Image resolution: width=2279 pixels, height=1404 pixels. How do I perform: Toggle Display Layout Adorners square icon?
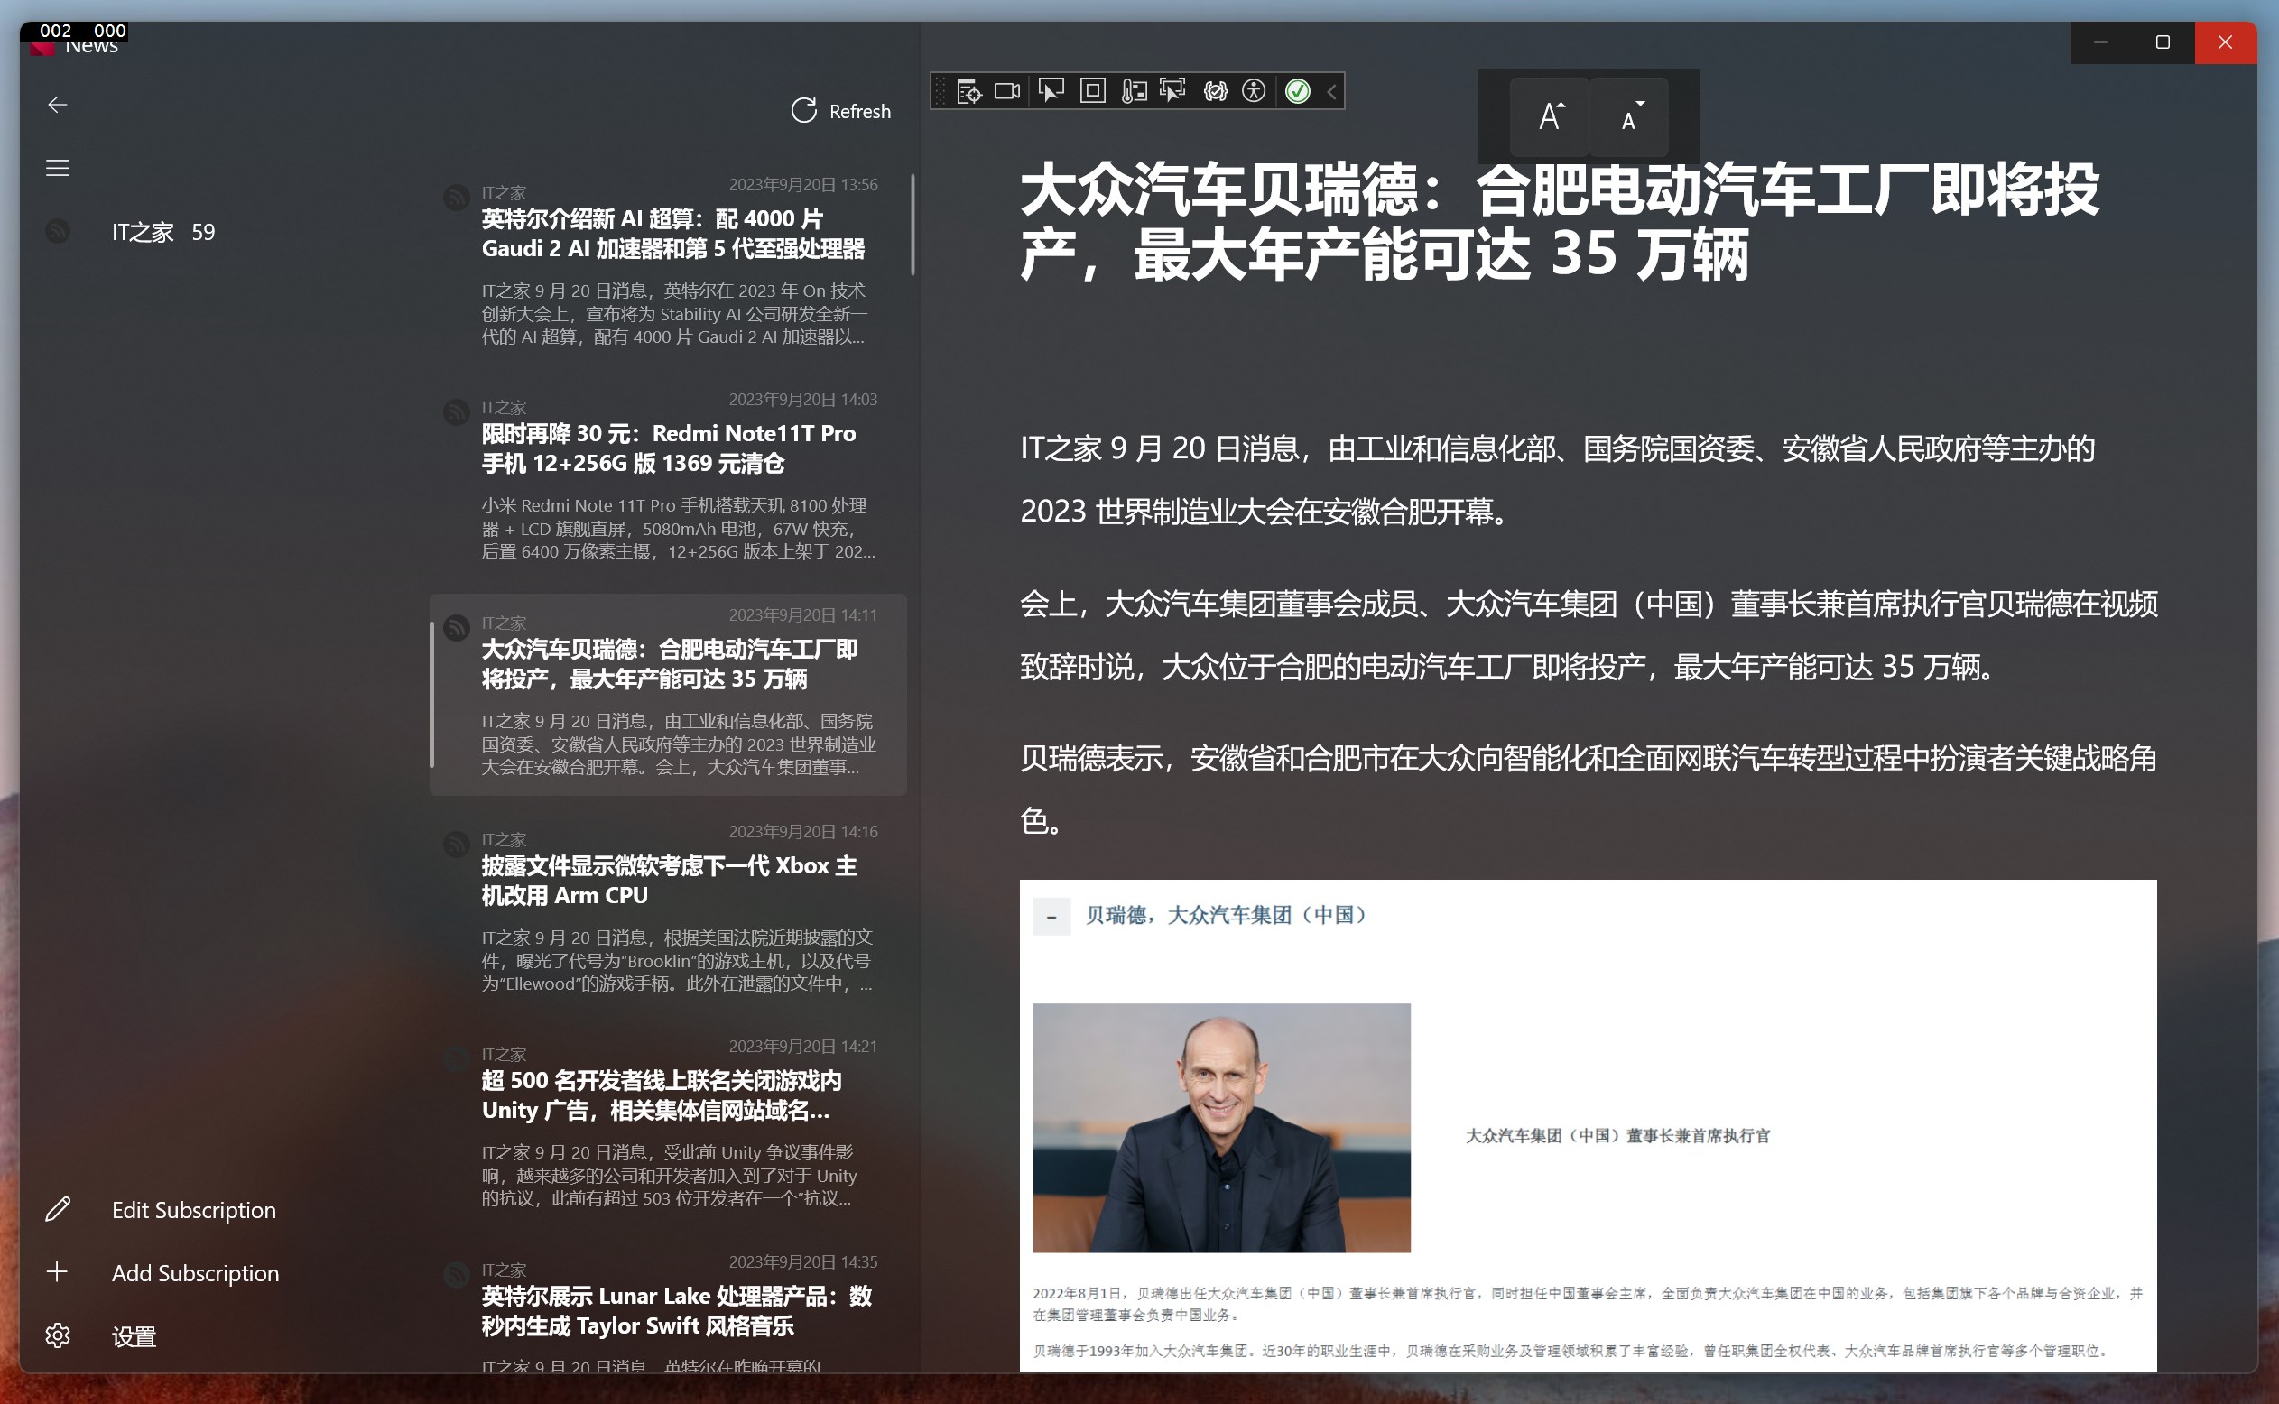[1093, 91]
